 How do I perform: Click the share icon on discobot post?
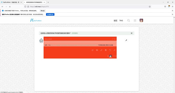(x=93, y=50)
